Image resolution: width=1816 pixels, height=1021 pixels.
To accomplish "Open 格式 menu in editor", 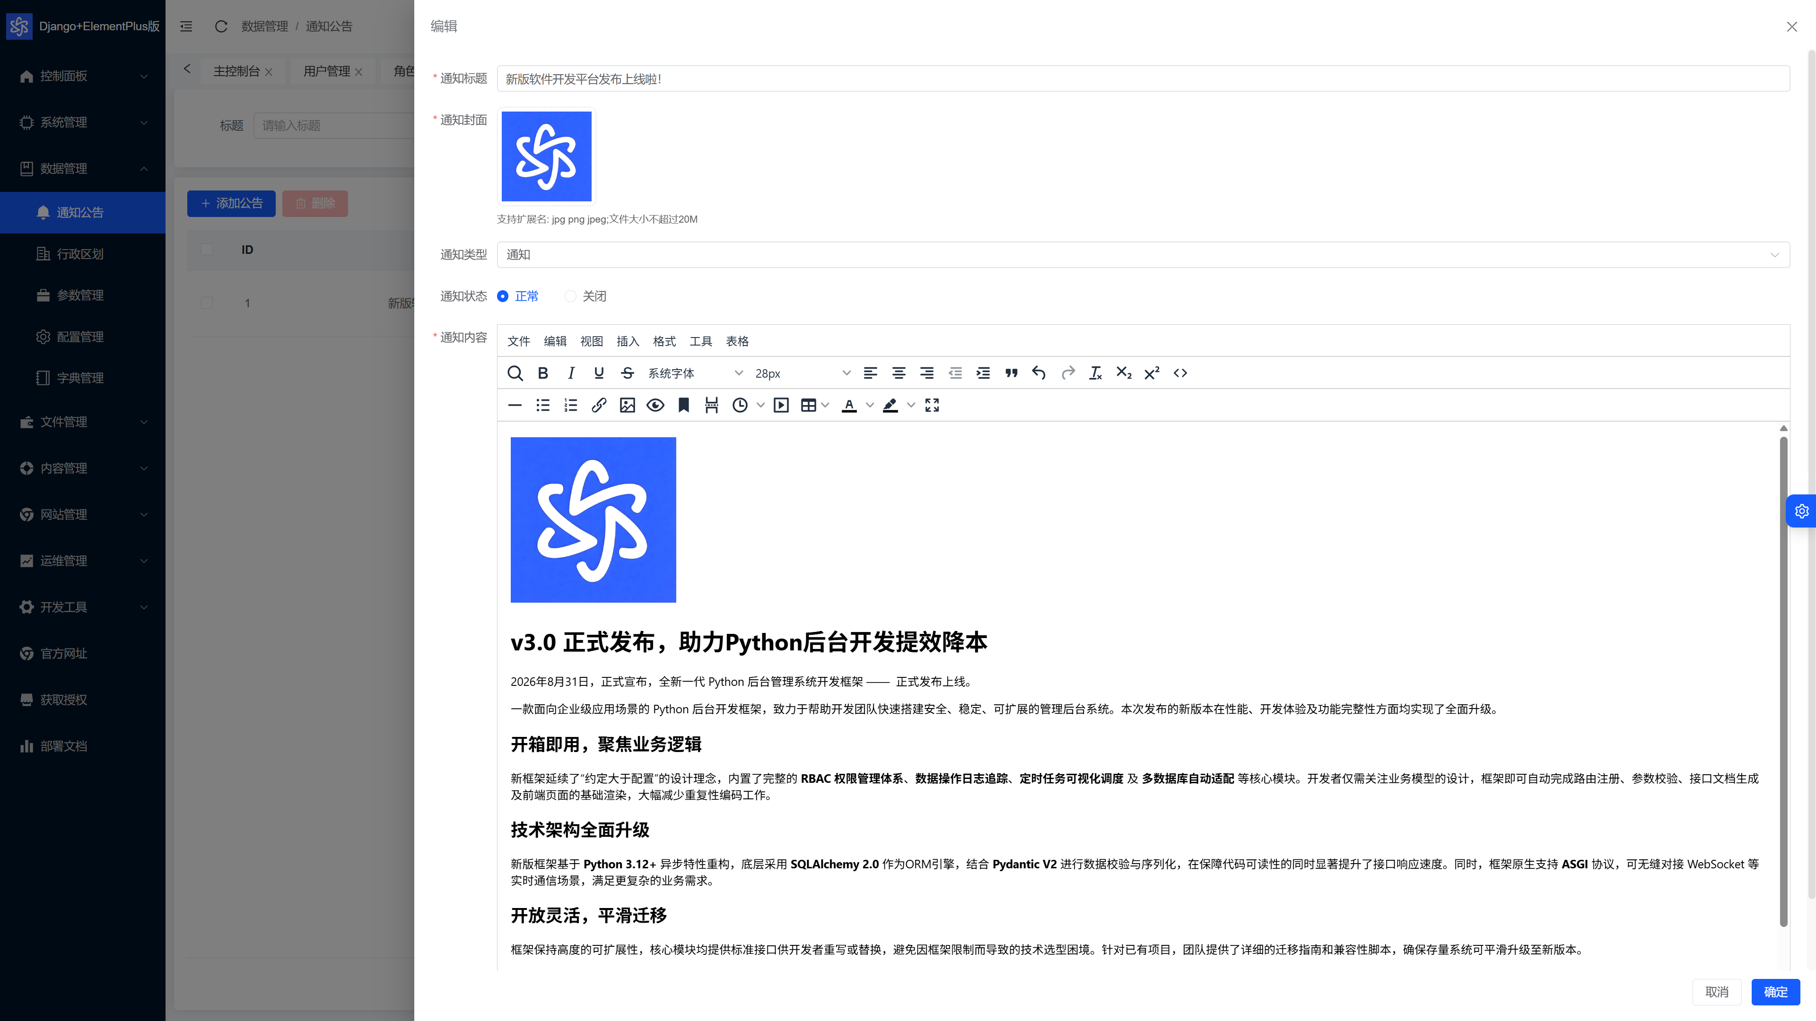I will point(664,341).
